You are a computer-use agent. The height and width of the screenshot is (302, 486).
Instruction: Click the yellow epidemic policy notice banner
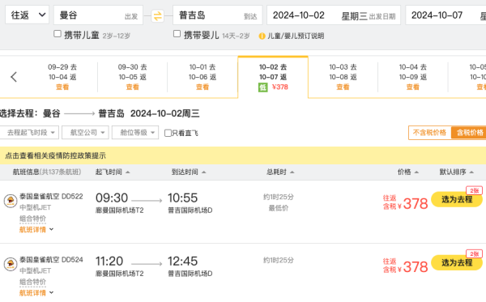pyautogui.click(x=243, y=155)
